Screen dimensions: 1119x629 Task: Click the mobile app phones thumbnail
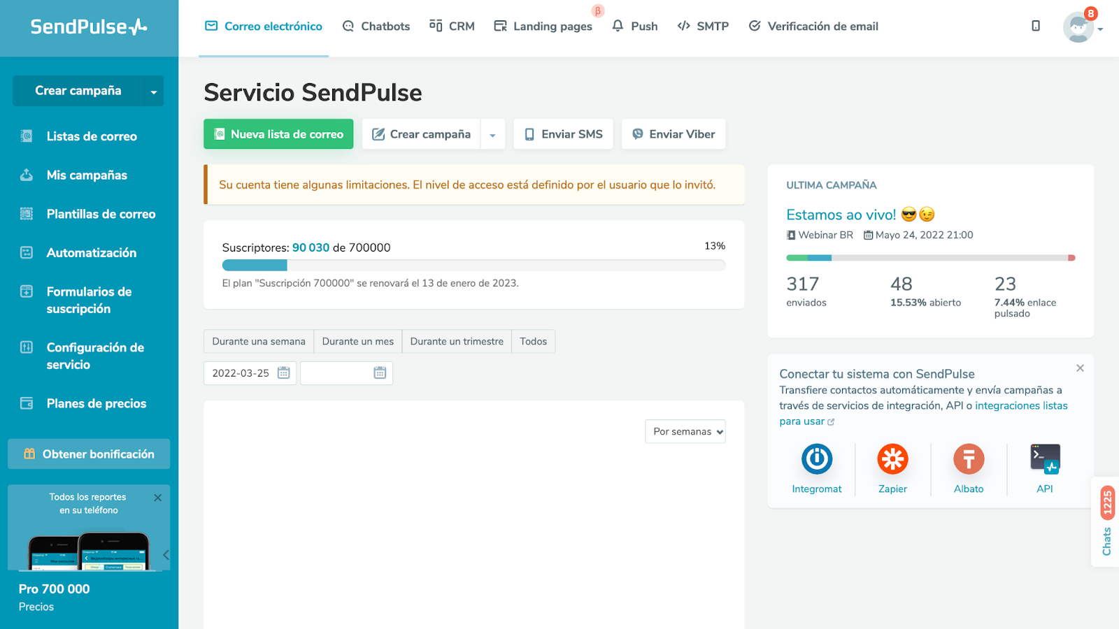89,551
